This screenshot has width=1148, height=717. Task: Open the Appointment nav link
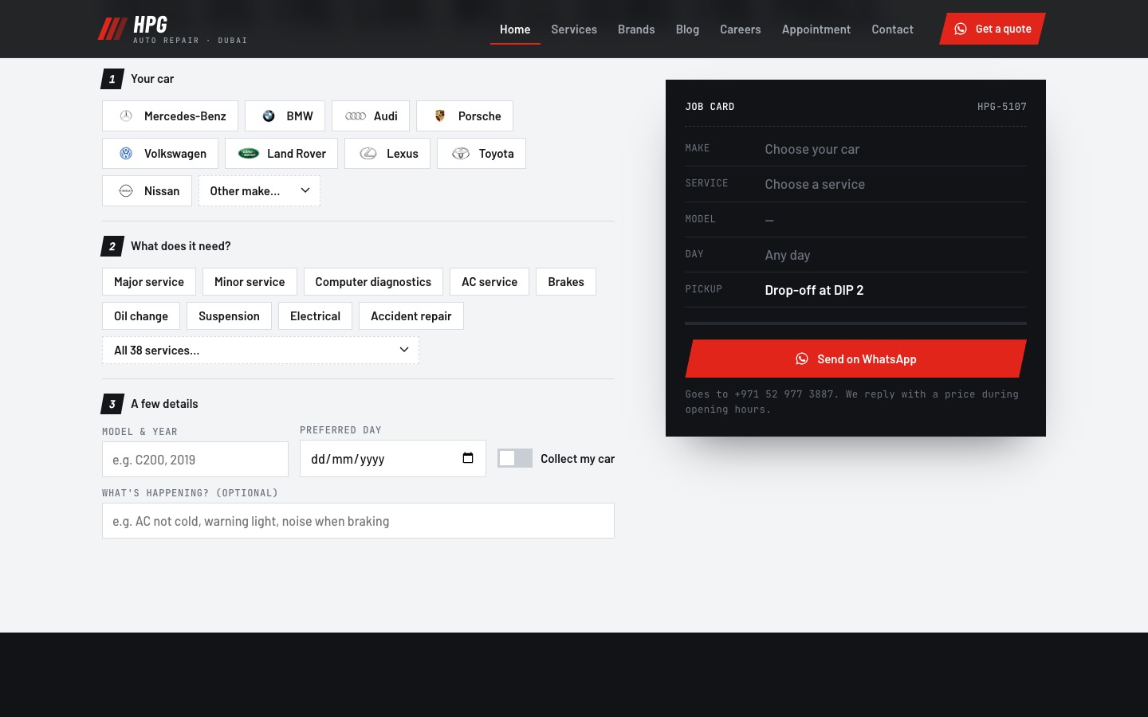pyautogui.click(x=816, y=29)
